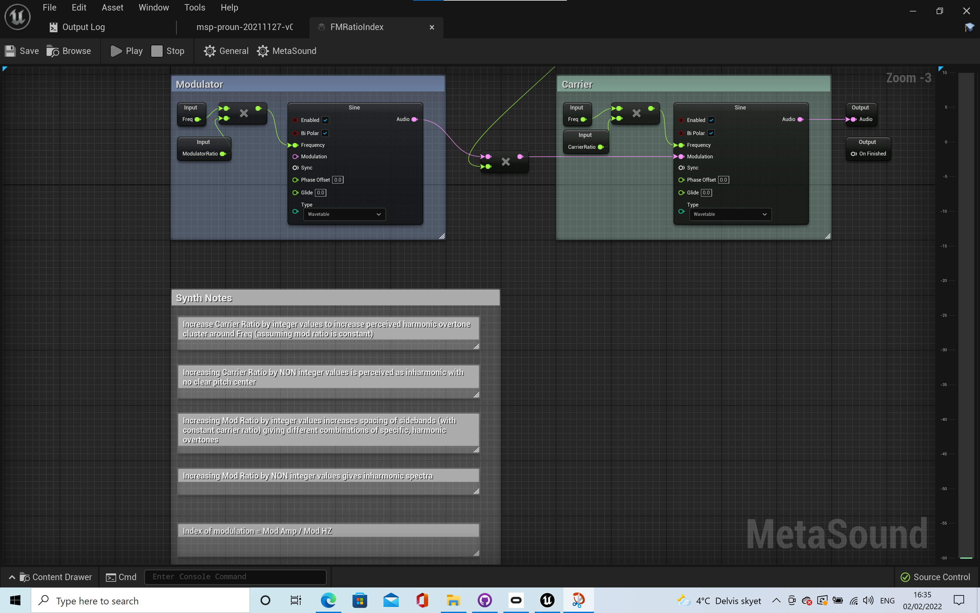Expand Modulator Sine Type Wavetable dropdown
Screen dimensions: 980x613
pyautogui.click(x=344, y=214)
